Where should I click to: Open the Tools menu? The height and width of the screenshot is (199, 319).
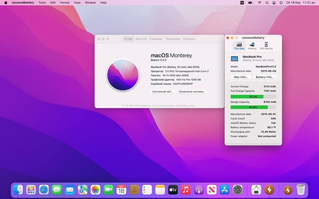tap(42, 3)
